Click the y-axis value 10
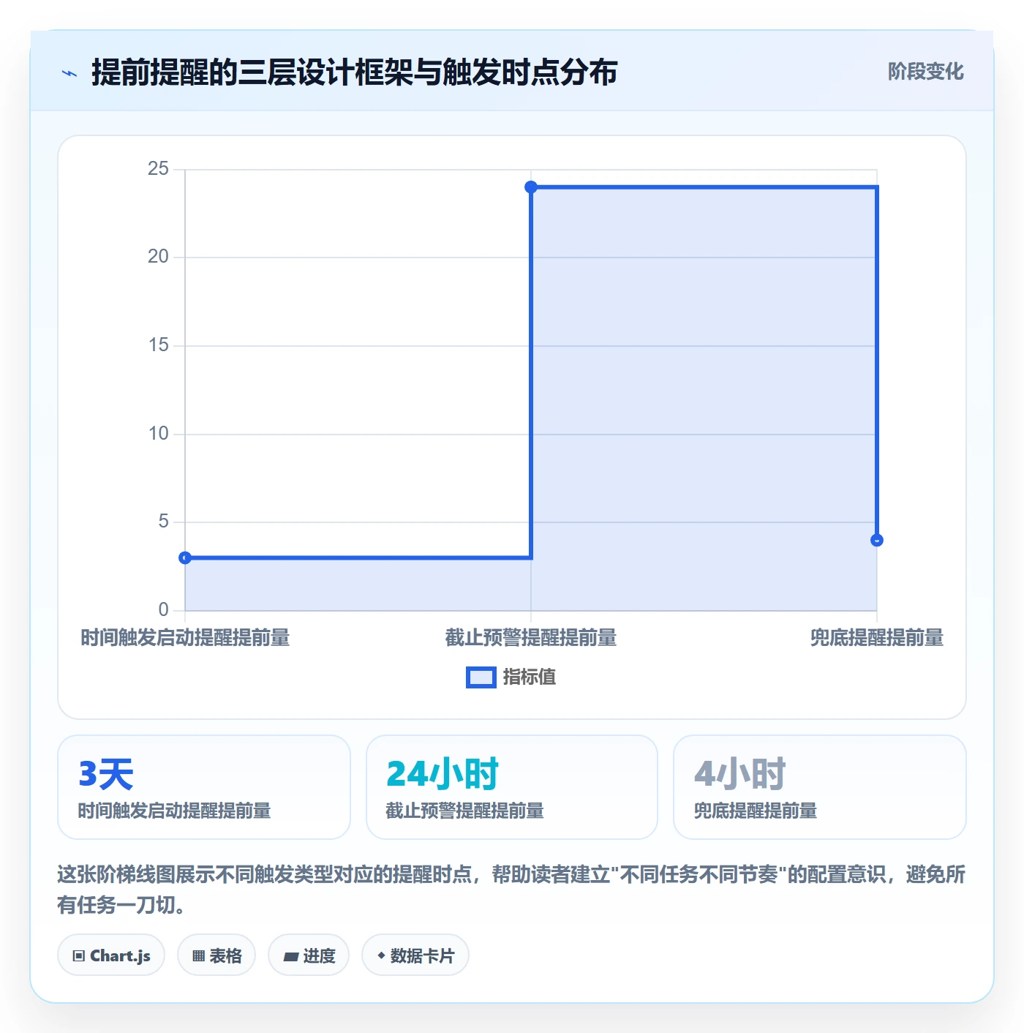 click(158, 434)
